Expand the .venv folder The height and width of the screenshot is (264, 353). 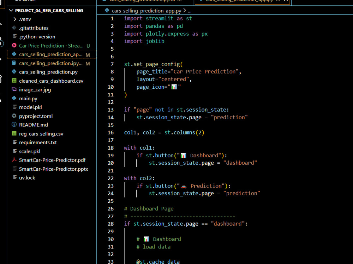(14, 19)
